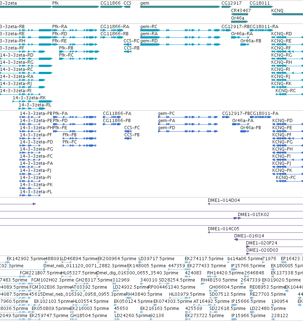Select the DME1-014C05 clone label

coord(224,229)
